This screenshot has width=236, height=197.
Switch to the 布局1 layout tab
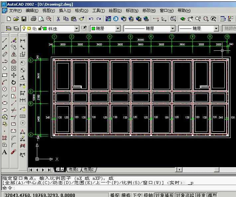click(x=73, y=169)
